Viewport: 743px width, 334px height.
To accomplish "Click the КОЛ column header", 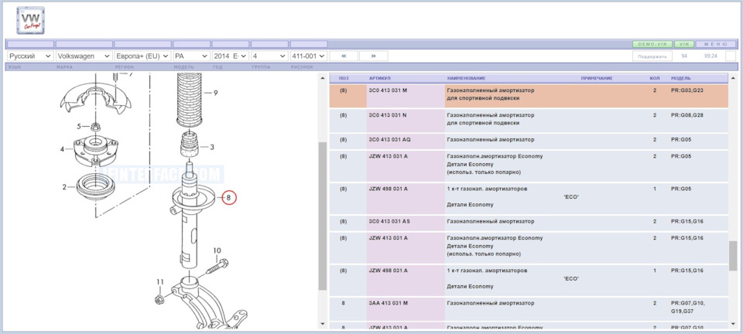I will coord(654,78).
